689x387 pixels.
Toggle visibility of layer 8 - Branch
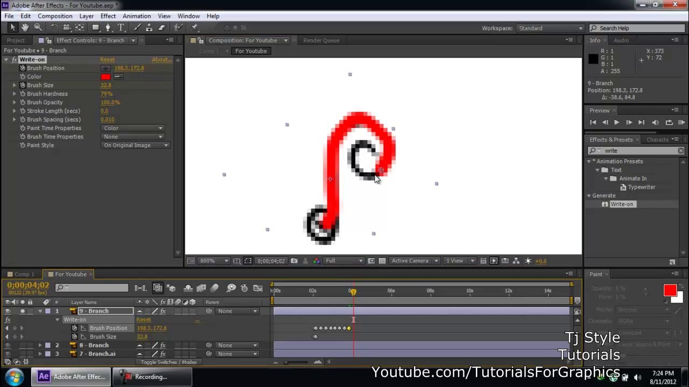point(8,345)
